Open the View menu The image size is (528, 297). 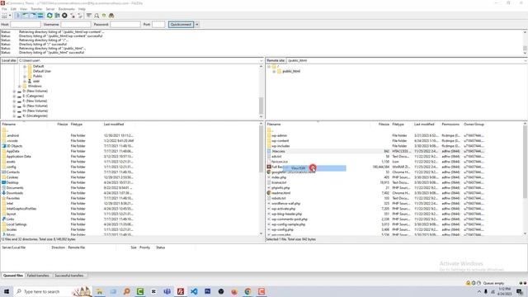pyautogui.click(x=24, y=9)
